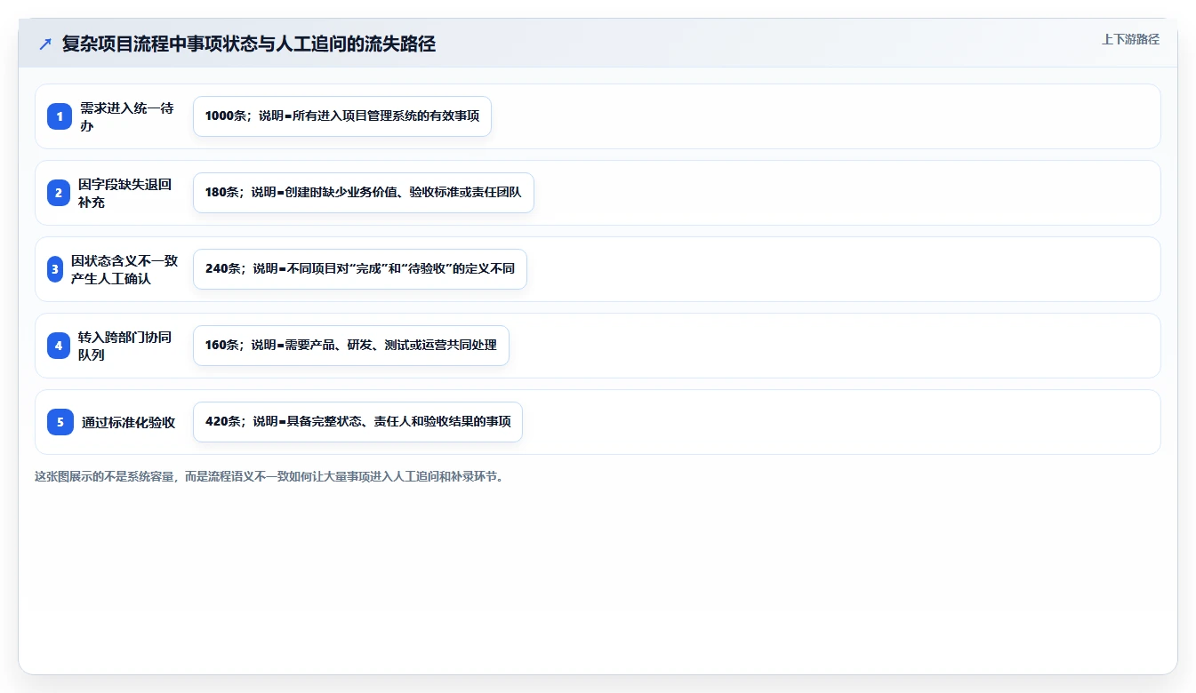
Task: Click the step 5 number badge
Action: point(60,422)
